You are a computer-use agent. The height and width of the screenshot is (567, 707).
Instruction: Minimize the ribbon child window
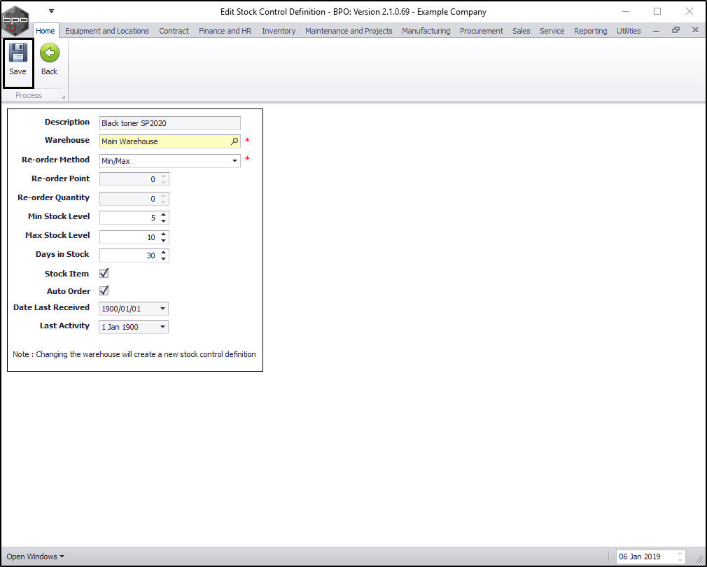[656, 31]
